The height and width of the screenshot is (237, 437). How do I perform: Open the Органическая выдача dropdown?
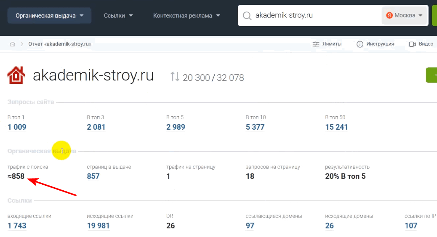tap(49, 16)
